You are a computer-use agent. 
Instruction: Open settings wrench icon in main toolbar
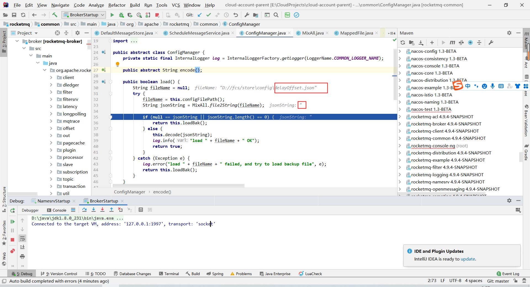tap(247, 15)
